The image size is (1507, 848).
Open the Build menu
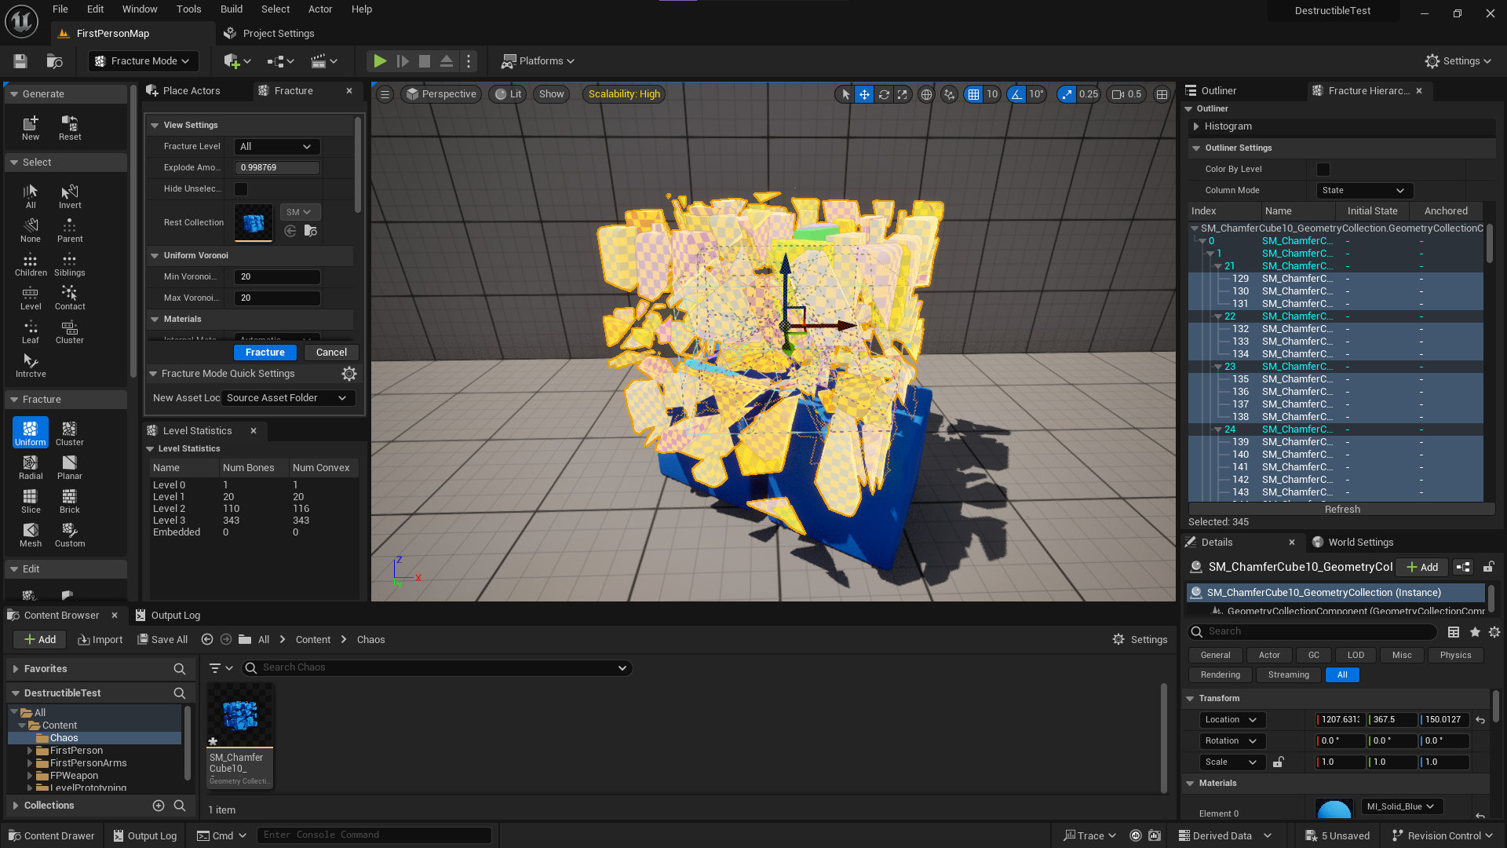[231, 9]
